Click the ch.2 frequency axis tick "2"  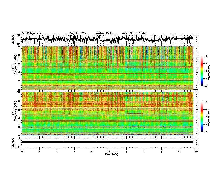(19, 127)
